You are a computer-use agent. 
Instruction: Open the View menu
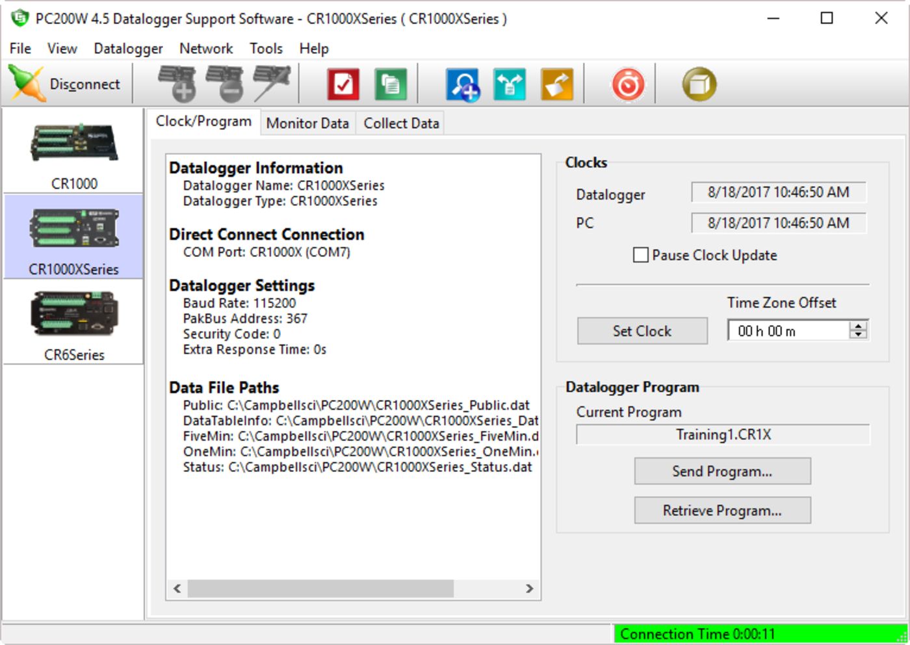click(62, 49)
